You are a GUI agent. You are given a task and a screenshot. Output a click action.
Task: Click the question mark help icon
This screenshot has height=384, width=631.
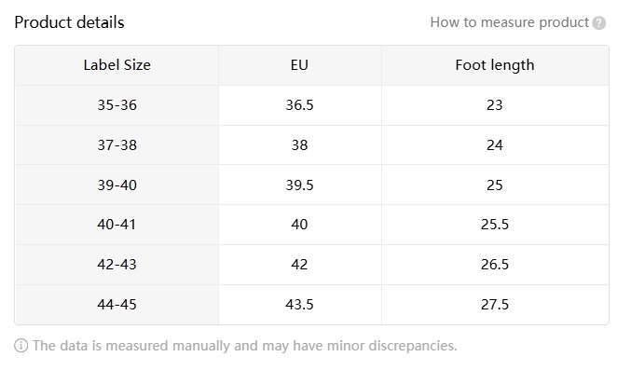pos(599,23)
